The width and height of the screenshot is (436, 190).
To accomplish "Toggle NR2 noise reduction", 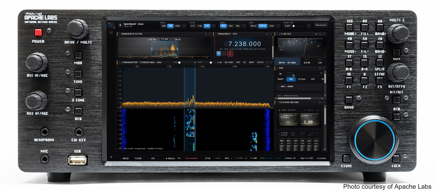I will (291, 79).
